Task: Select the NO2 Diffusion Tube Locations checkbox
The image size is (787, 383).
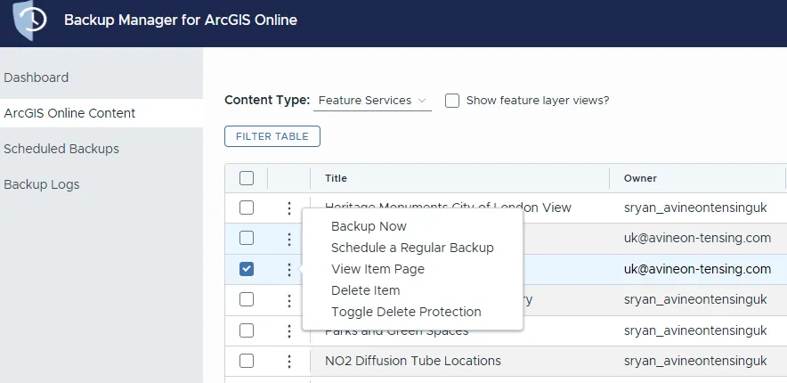Action: point(247,361)
